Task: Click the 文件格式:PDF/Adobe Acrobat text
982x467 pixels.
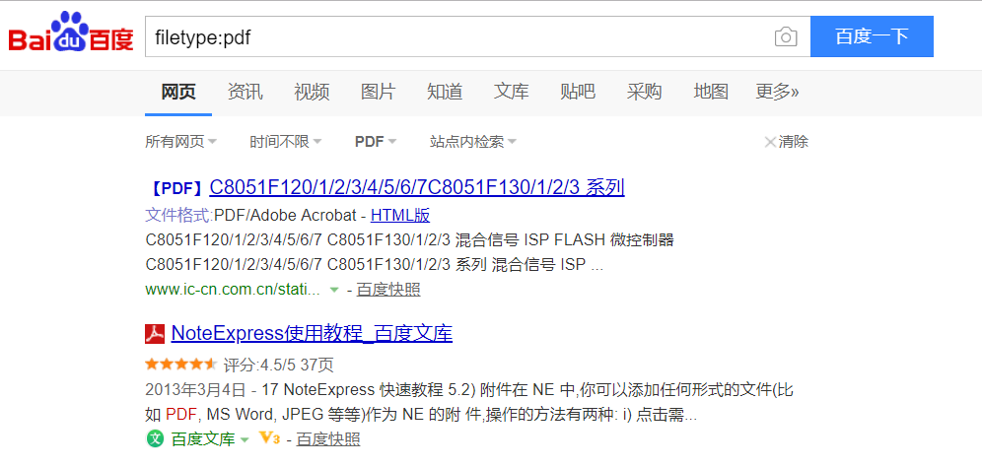Action: click(252, 216)
